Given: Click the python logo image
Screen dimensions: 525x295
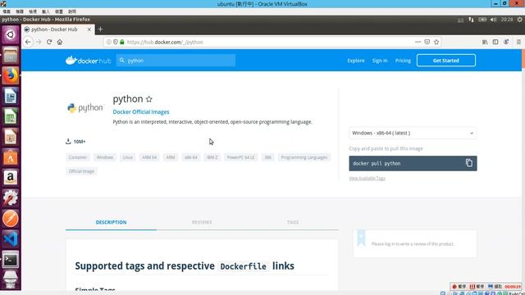Looking at the screenshot, I should click(85, 108).
